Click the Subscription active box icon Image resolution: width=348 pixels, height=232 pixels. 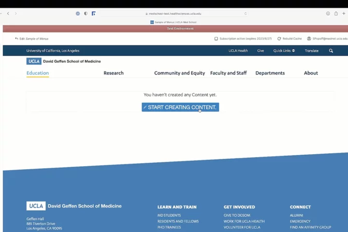(x=216, y=39)
